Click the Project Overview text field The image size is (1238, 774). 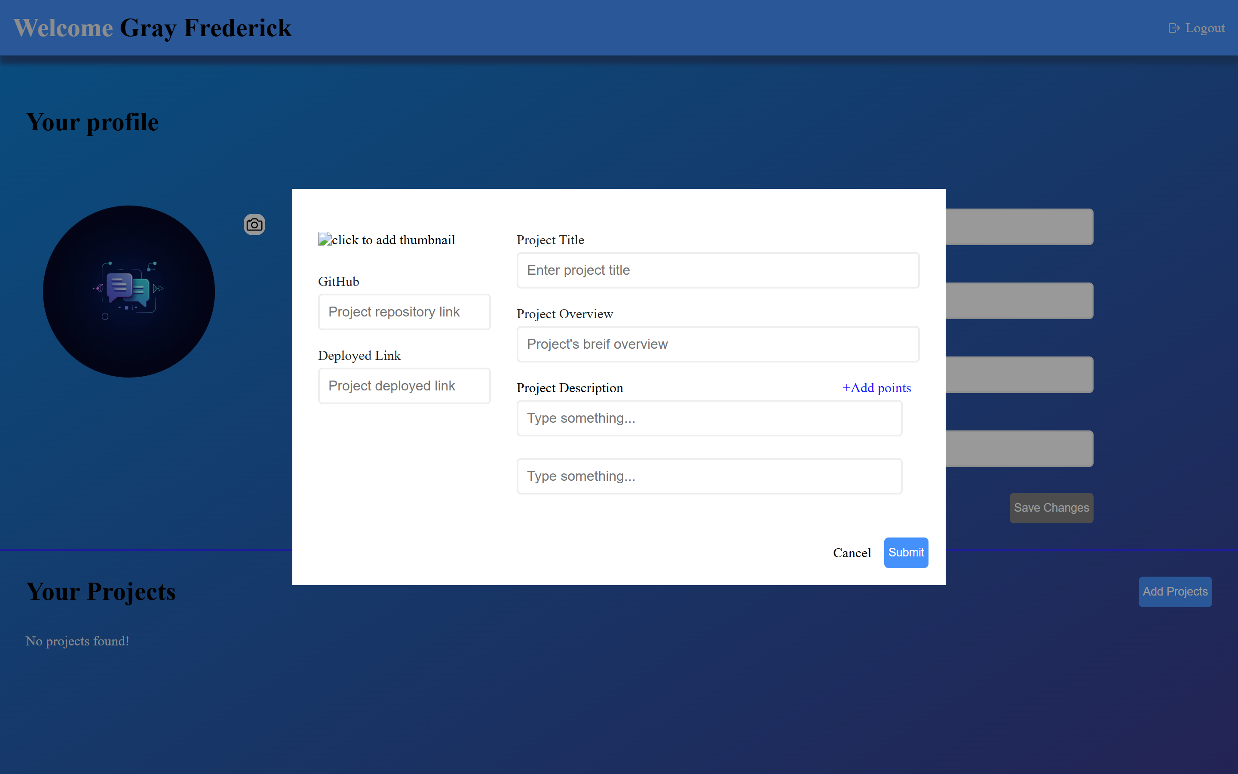coord(718,344)
